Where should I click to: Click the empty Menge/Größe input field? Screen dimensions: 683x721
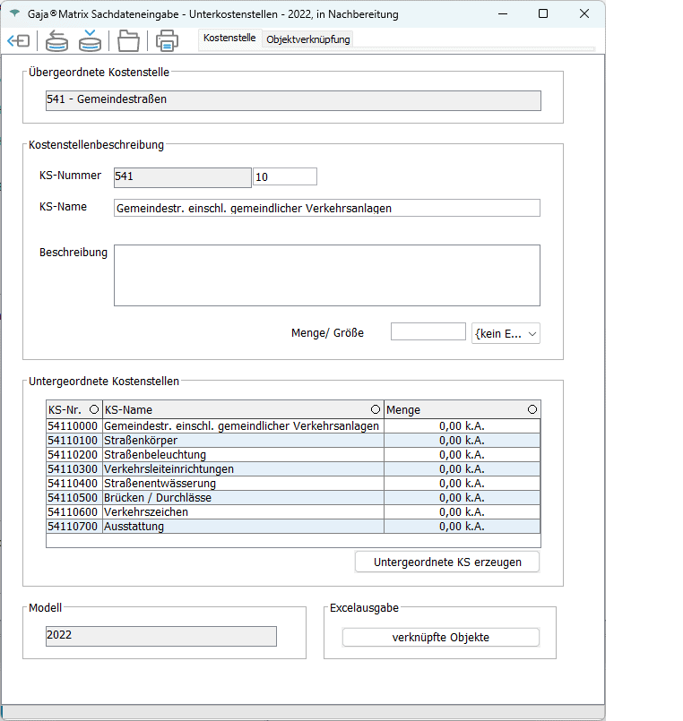pos(428,332)
